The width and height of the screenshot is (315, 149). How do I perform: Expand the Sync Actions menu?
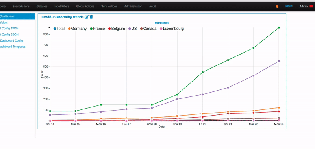[x=109, y=6]
